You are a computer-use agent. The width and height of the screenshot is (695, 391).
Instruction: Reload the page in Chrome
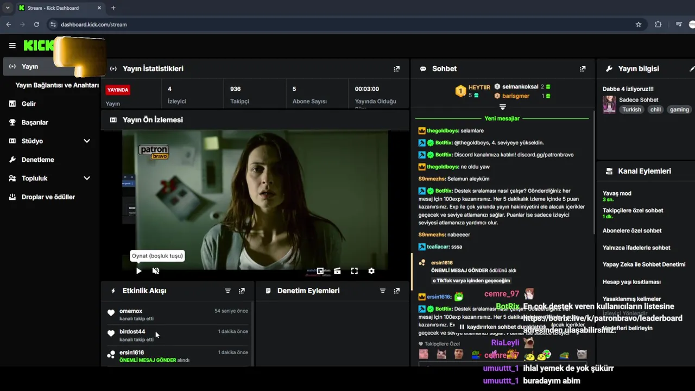point(36,24)
